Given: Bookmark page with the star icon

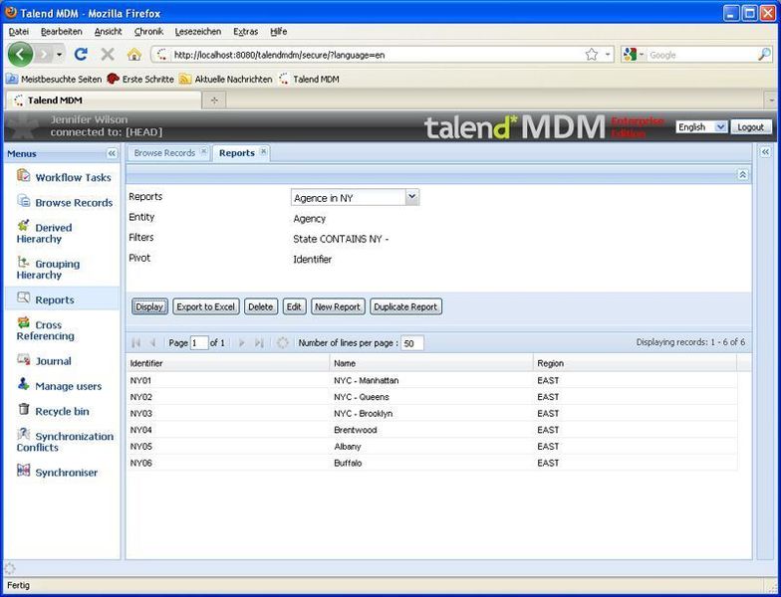Looking at the screenshot, I should (x=592, y=54).
